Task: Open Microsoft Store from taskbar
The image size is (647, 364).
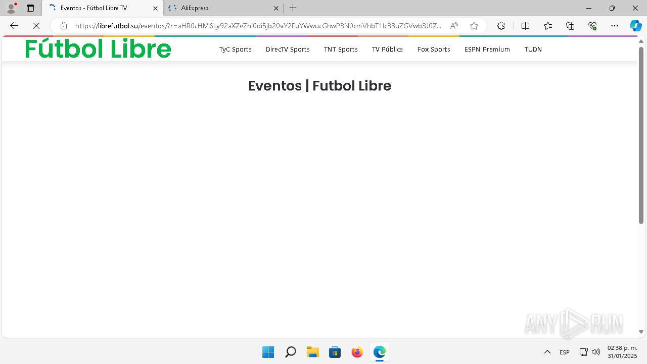Action: click(335, 352)
